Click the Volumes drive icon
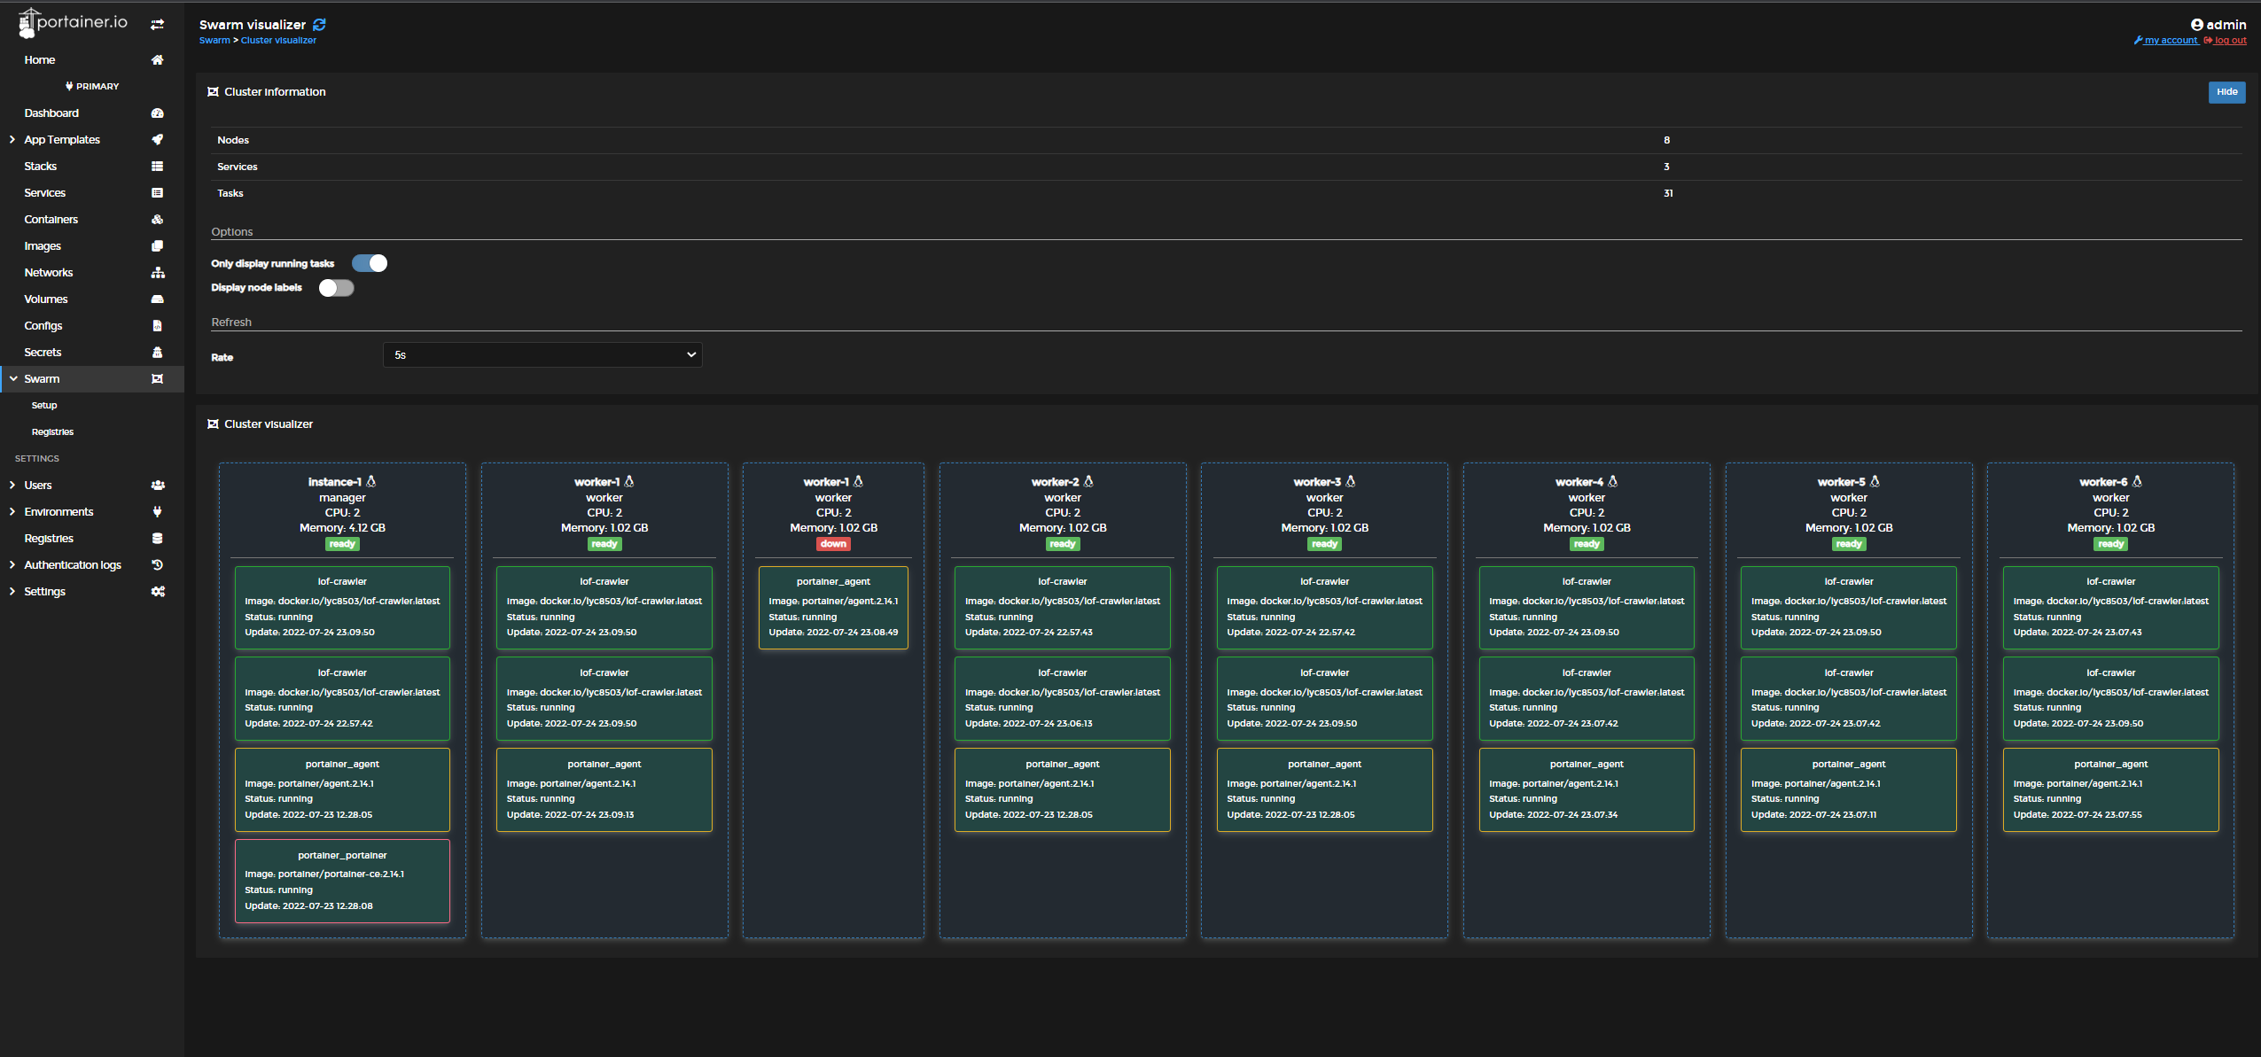 coord(157,299)
